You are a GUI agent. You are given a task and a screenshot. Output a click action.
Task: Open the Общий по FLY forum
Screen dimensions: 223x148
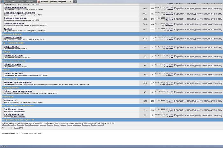[x=11, y=47]
